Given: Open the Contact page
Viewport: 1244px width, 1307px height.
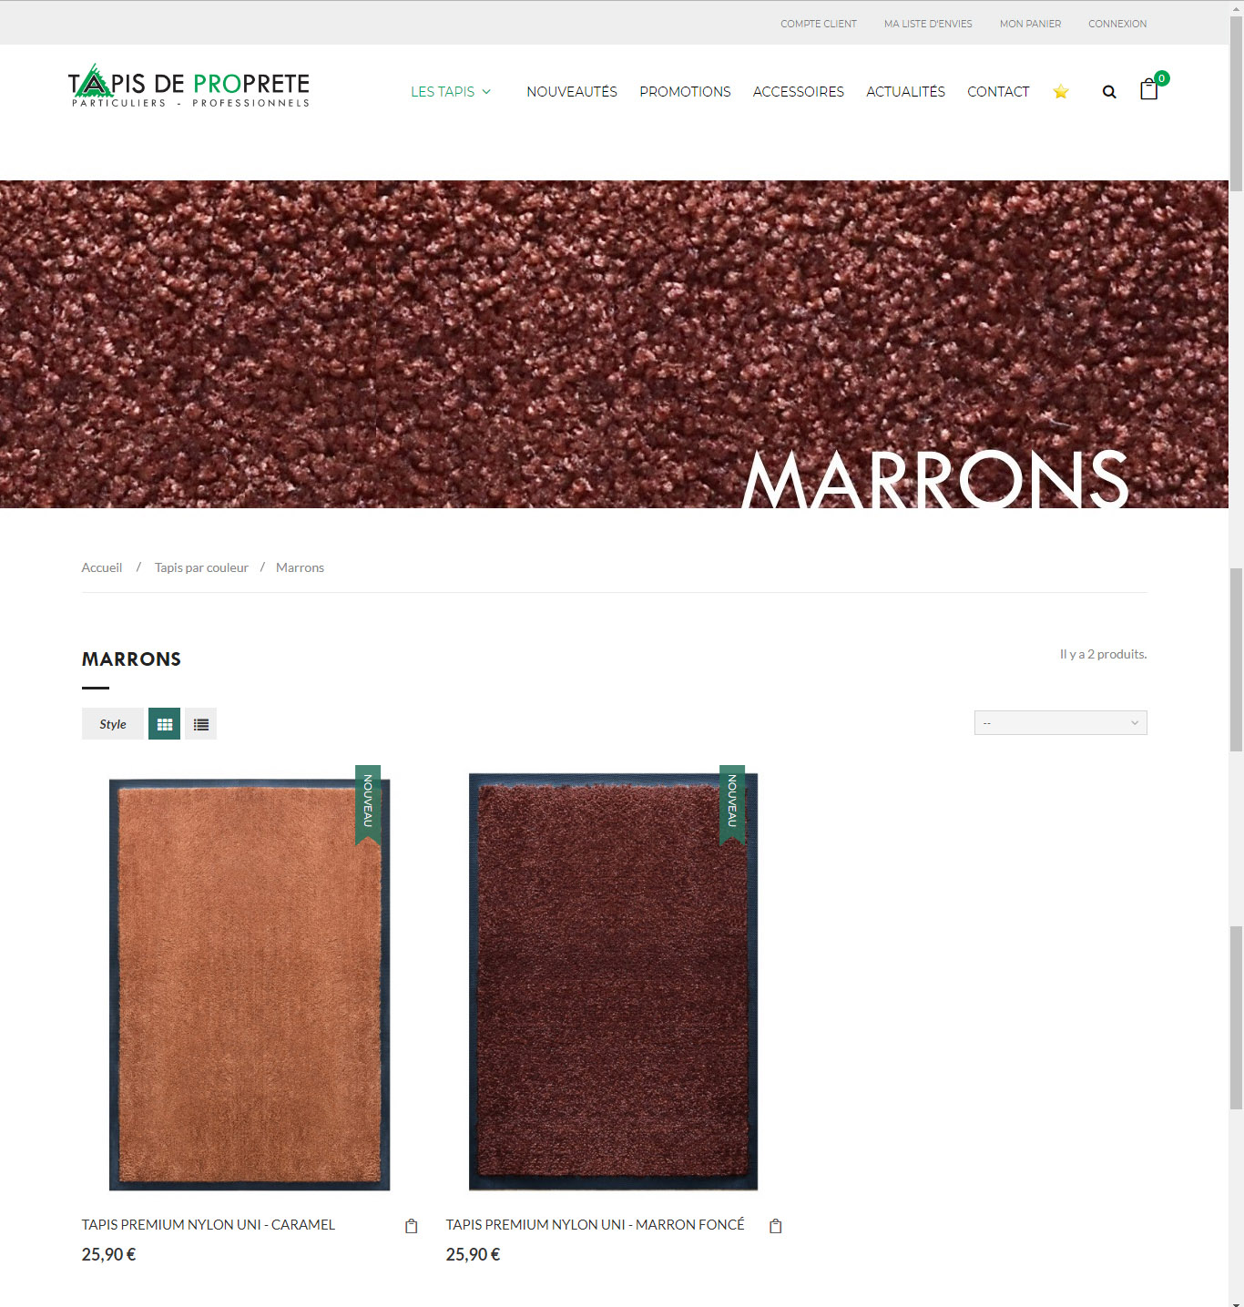Looking at the screenshot, I should [998, 91].
